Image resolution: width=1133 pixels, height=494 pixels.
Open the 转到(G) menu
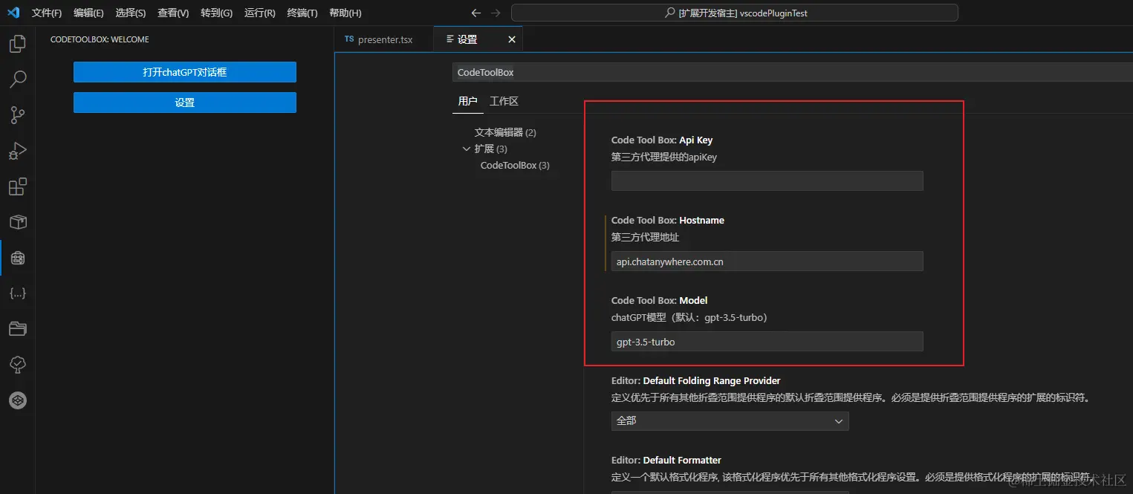216,13
